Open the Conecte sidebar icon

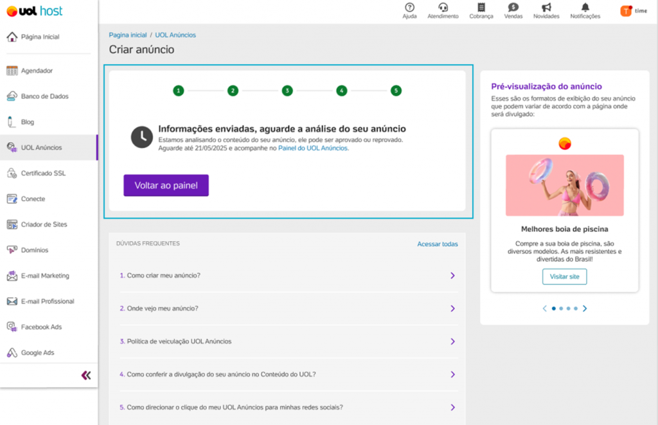coord(12,199)
